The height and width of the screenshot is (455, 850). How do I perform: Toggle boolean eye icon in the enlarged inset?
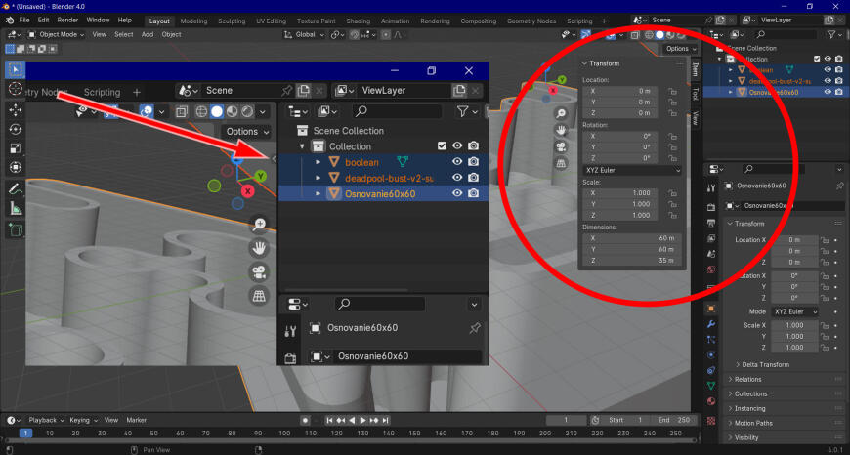pyautogui.click(x=457, y=161)
